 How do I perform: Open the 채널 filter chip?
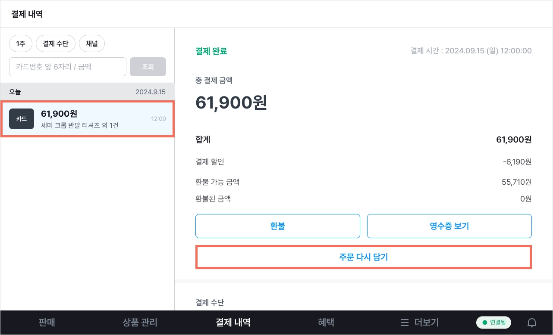click(x=92, y=43)
